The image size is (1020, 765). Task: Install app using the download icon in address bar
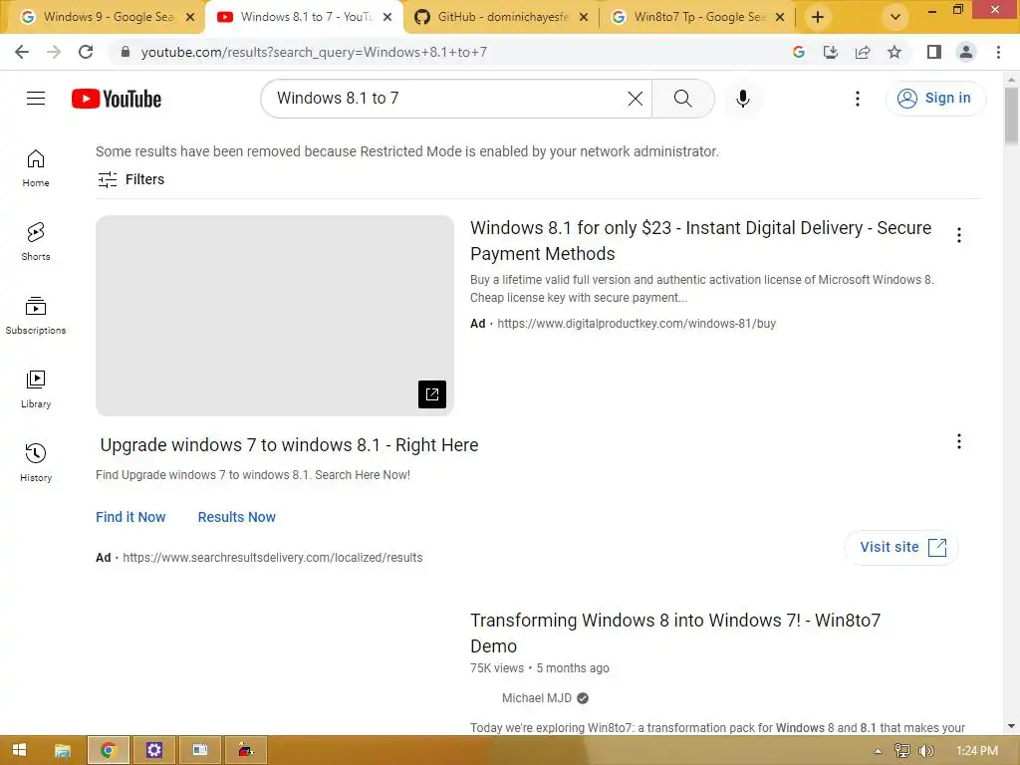point(831,52)
